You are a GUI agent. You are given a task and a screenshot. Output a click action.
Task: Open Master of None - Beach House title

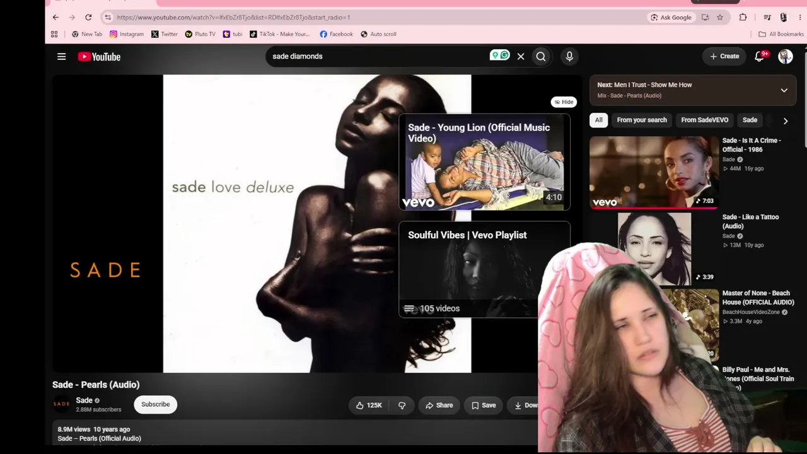click(758, 298)
